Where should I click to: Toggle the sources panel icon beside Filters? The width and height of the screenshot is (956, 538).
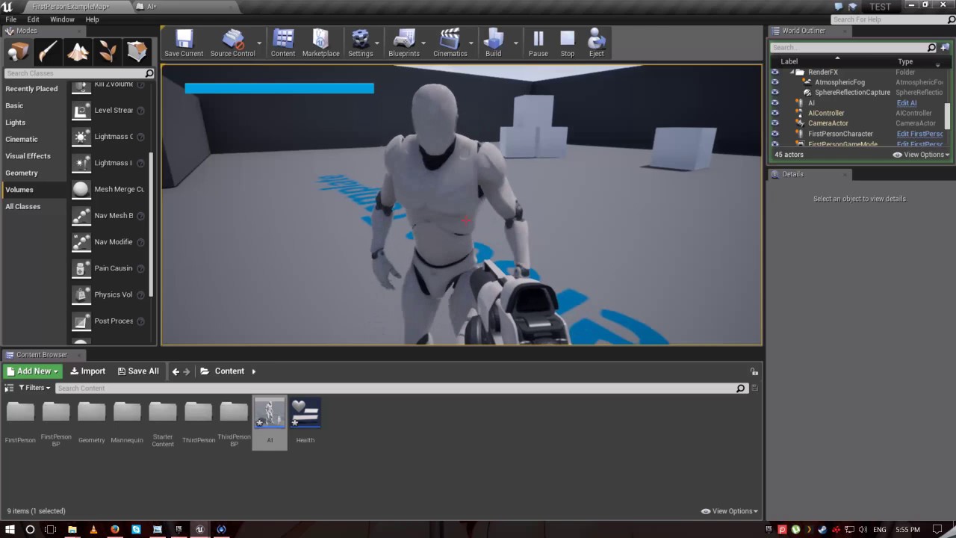(x=9, y=388)
